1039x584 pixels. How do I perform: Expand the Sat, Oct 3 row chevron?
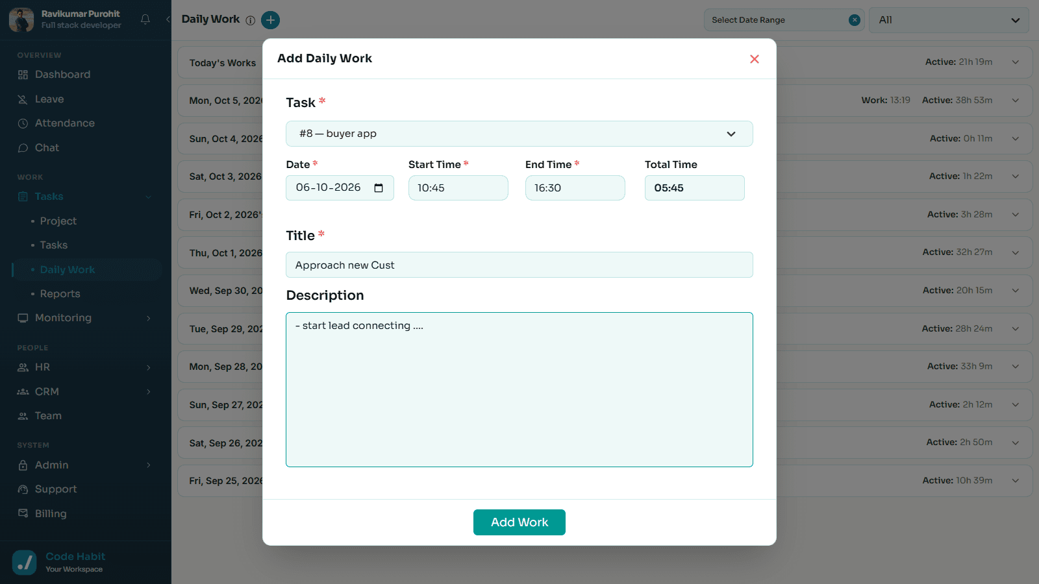pos(1016,176)
